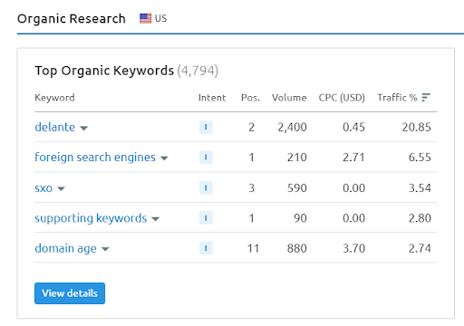Click the intent badge for domain age
Screen dimensions: 464x326
(x=206, y=248)
